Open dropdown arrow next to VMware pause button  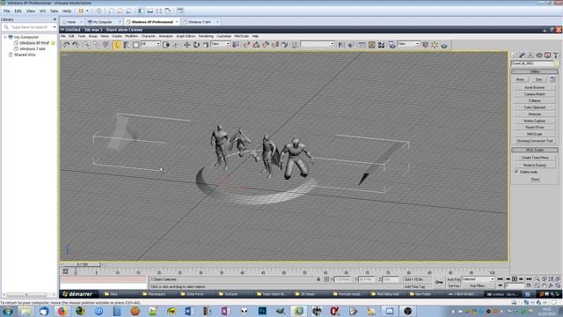[x=87, y=11]
